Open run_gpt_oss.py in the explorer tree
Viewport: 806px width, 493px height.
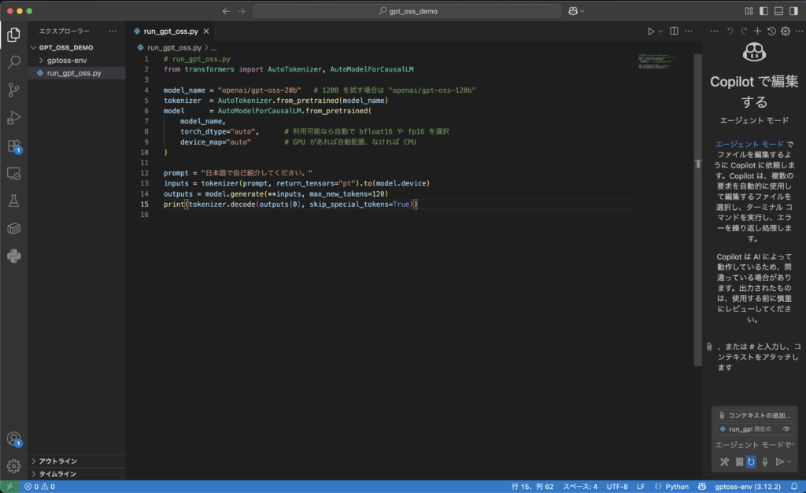(x=73, y=73)
